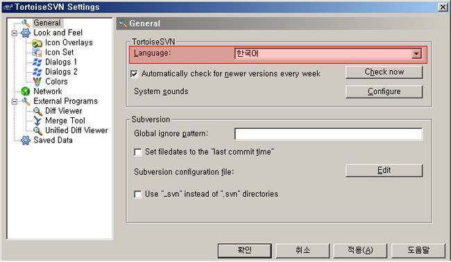Enable Set filedates to last commit time

coord(138,152)
